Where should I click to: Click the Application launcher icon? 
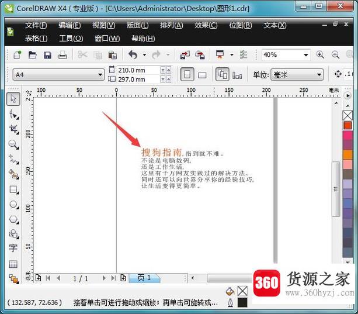pos(220,54)
